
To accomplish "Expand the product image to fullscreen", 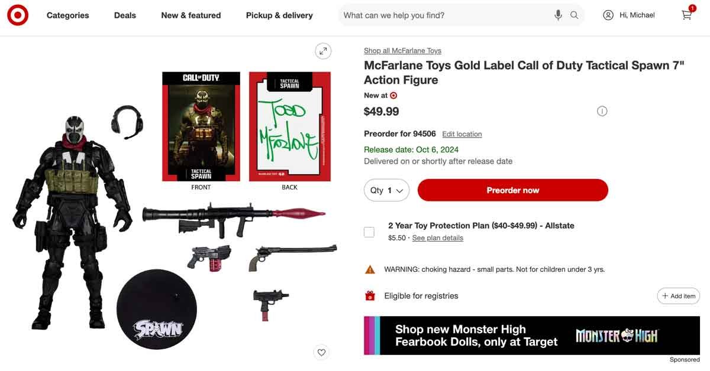I will [x=323, y=51].
